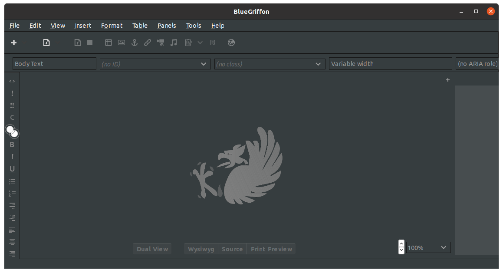
Task: Click the unordered list icon
Action: (x=12, y=181)
